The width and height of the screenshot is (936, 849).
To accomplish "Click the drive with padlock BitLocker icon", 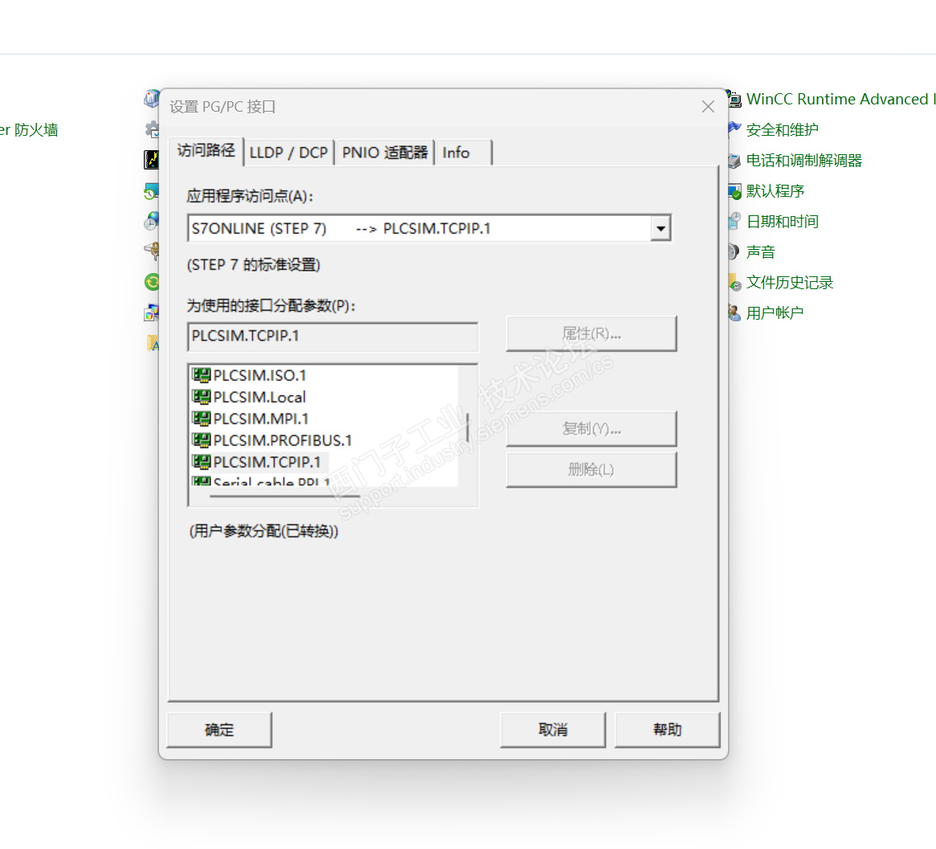I will click(x=152, y=251).
